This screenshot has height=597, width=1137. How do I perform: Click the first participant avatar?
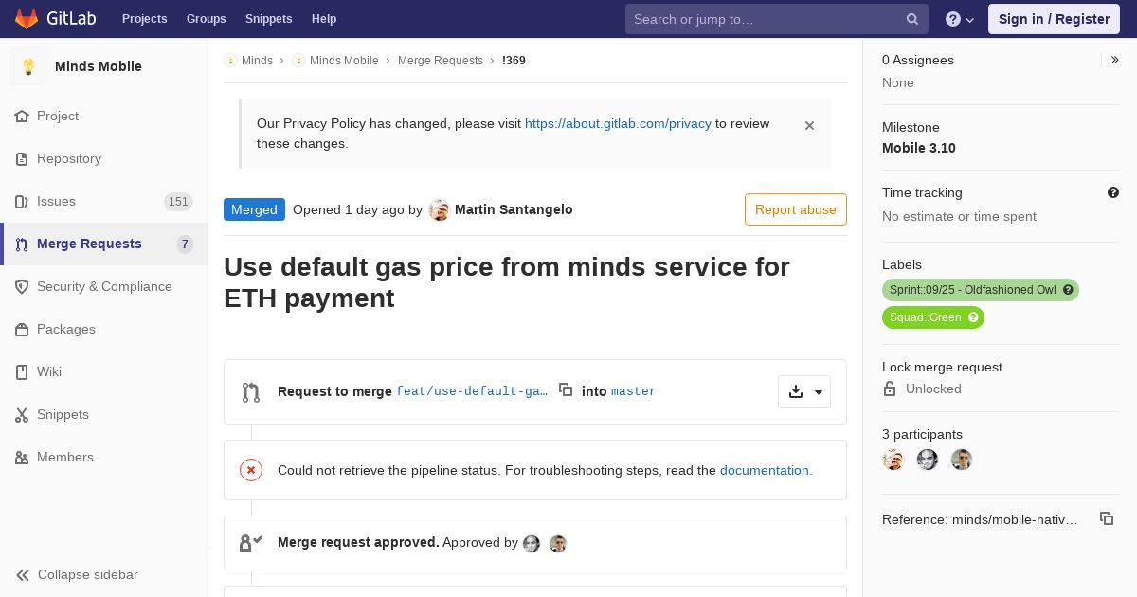pyautogui.click(x=893, y=460)
